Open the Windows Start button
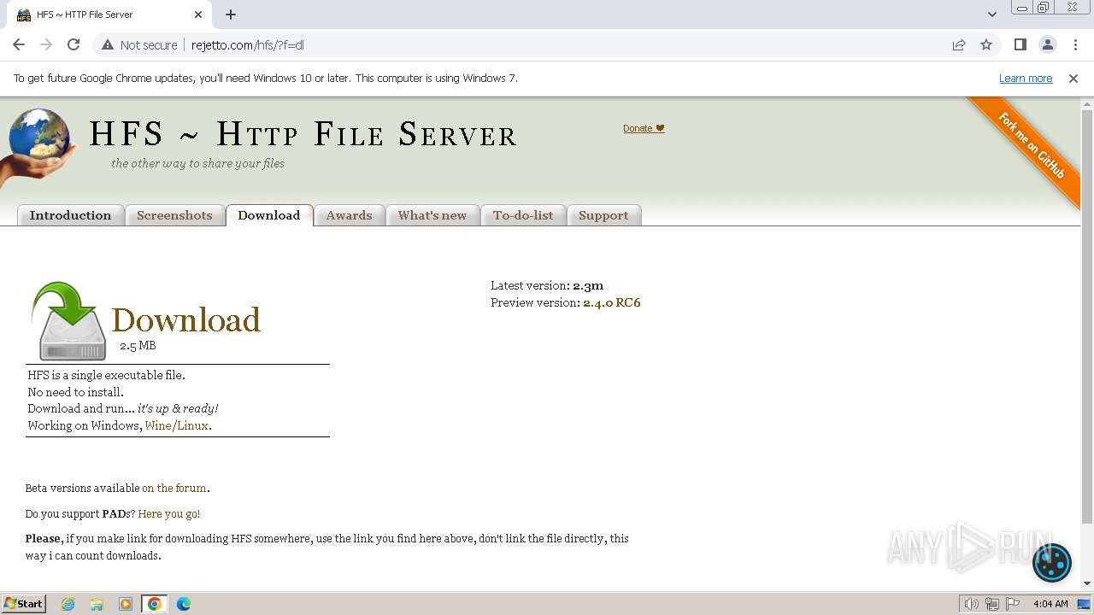The image size is (1094, 615). 23,603
